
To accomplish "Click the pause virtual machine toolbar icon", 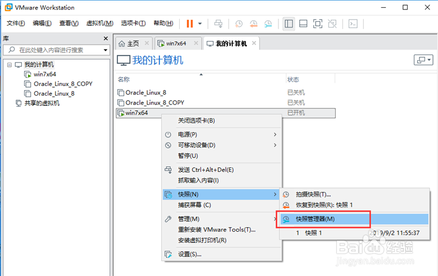I will (x=190, y=24).
